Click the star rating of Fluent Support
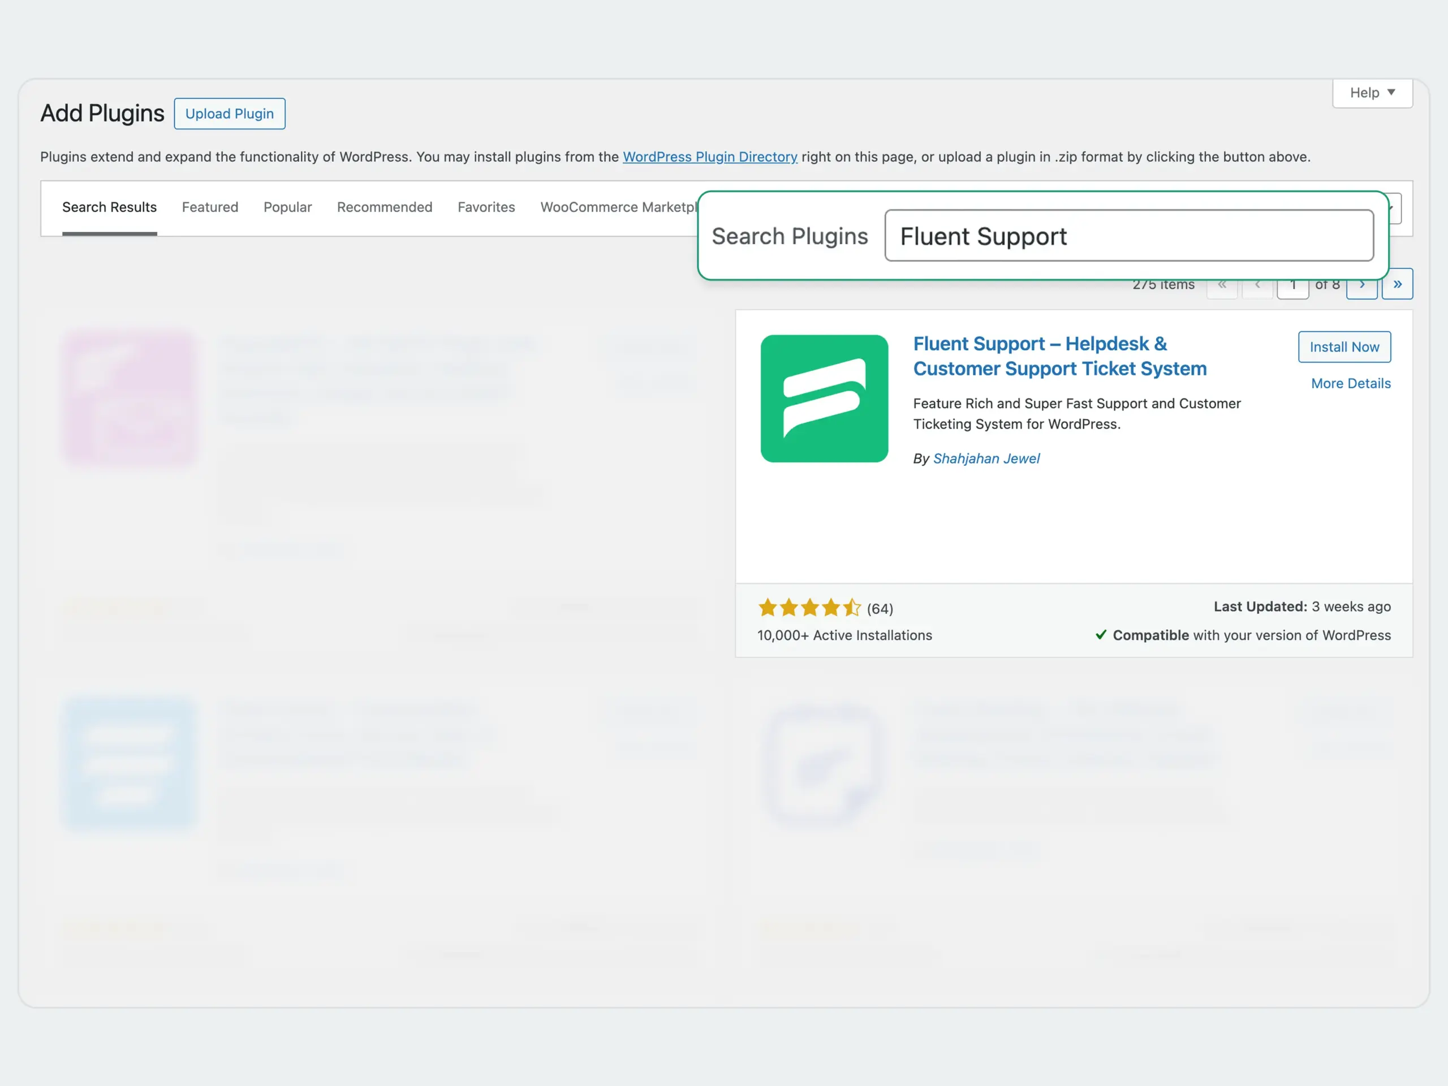This screenshot has width=1448, height=1086. [x=809, y=608]
